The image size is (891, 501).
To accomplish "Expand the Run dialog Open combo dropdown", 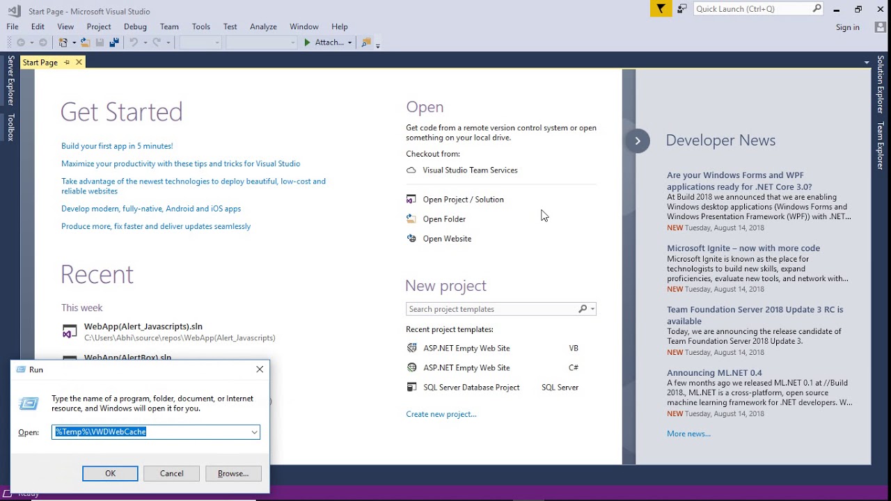I will 254,432.
